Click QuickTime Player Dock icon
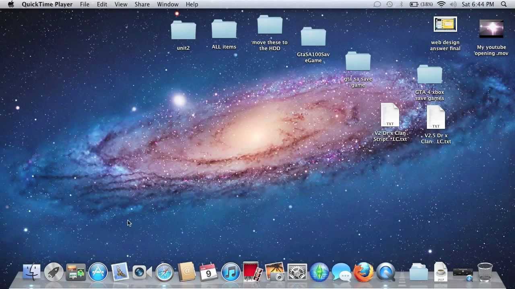 click(x=386, y=272)
